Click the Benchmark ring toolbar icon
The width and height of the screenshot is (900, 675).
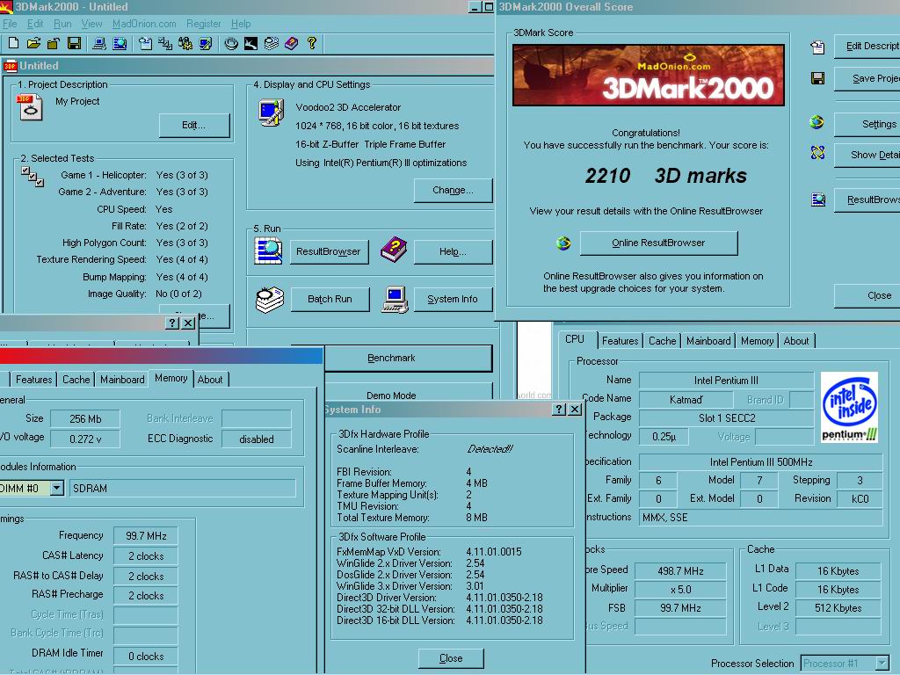pos(231,43)
